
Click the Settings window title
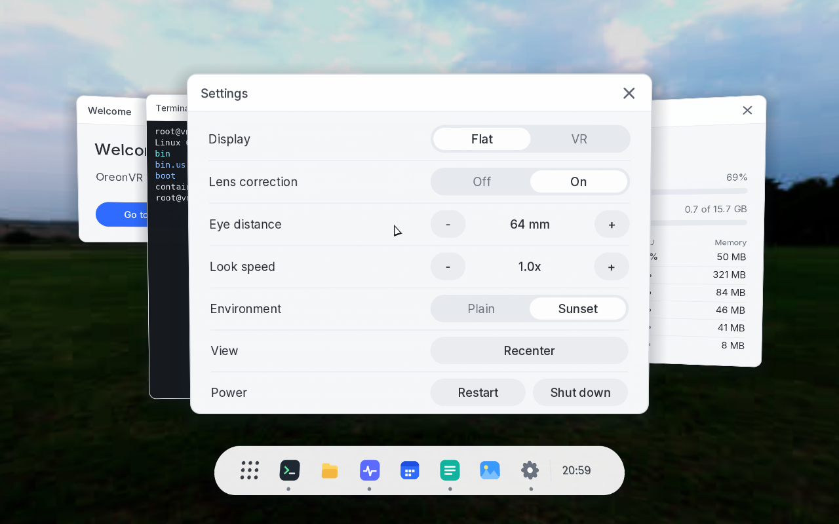coord(224,93)
